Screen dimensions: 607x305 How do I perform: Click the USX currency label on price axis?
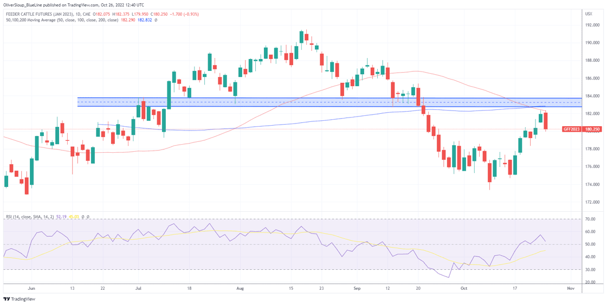tap(589, 14)
